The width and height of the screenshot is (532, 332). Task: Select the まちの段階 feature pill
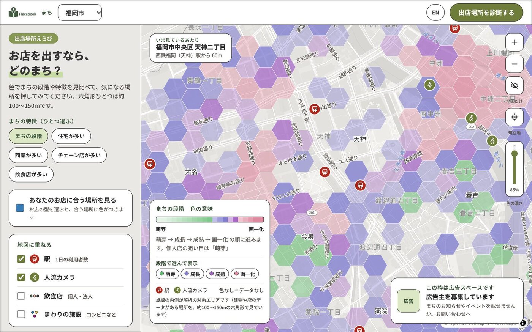coord(28,136)
